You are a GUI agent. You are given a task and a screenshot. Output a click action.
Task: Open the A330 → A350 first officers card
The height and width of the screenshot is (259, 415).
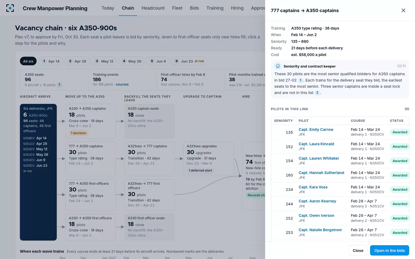tap(90, 227)
